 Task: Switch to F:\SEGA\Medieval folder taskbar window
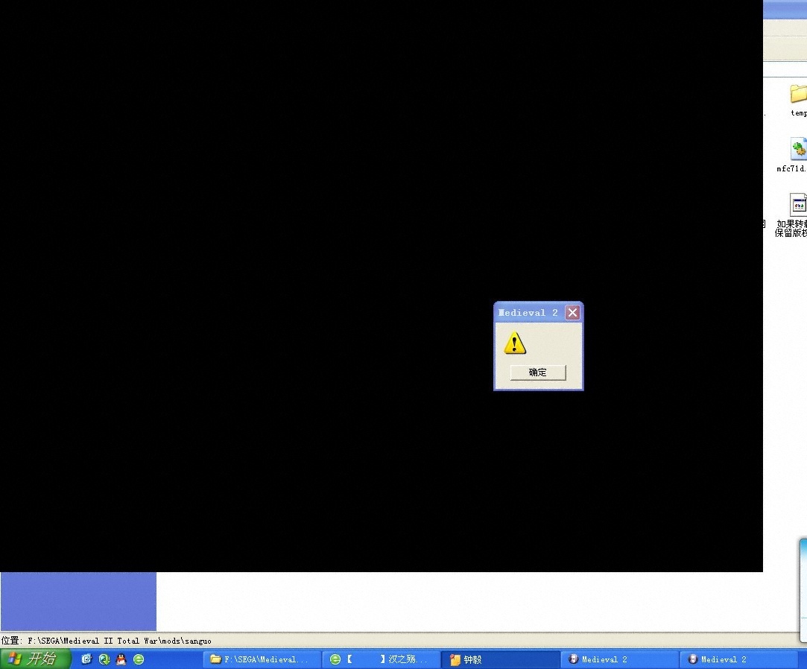click(261, 659)
